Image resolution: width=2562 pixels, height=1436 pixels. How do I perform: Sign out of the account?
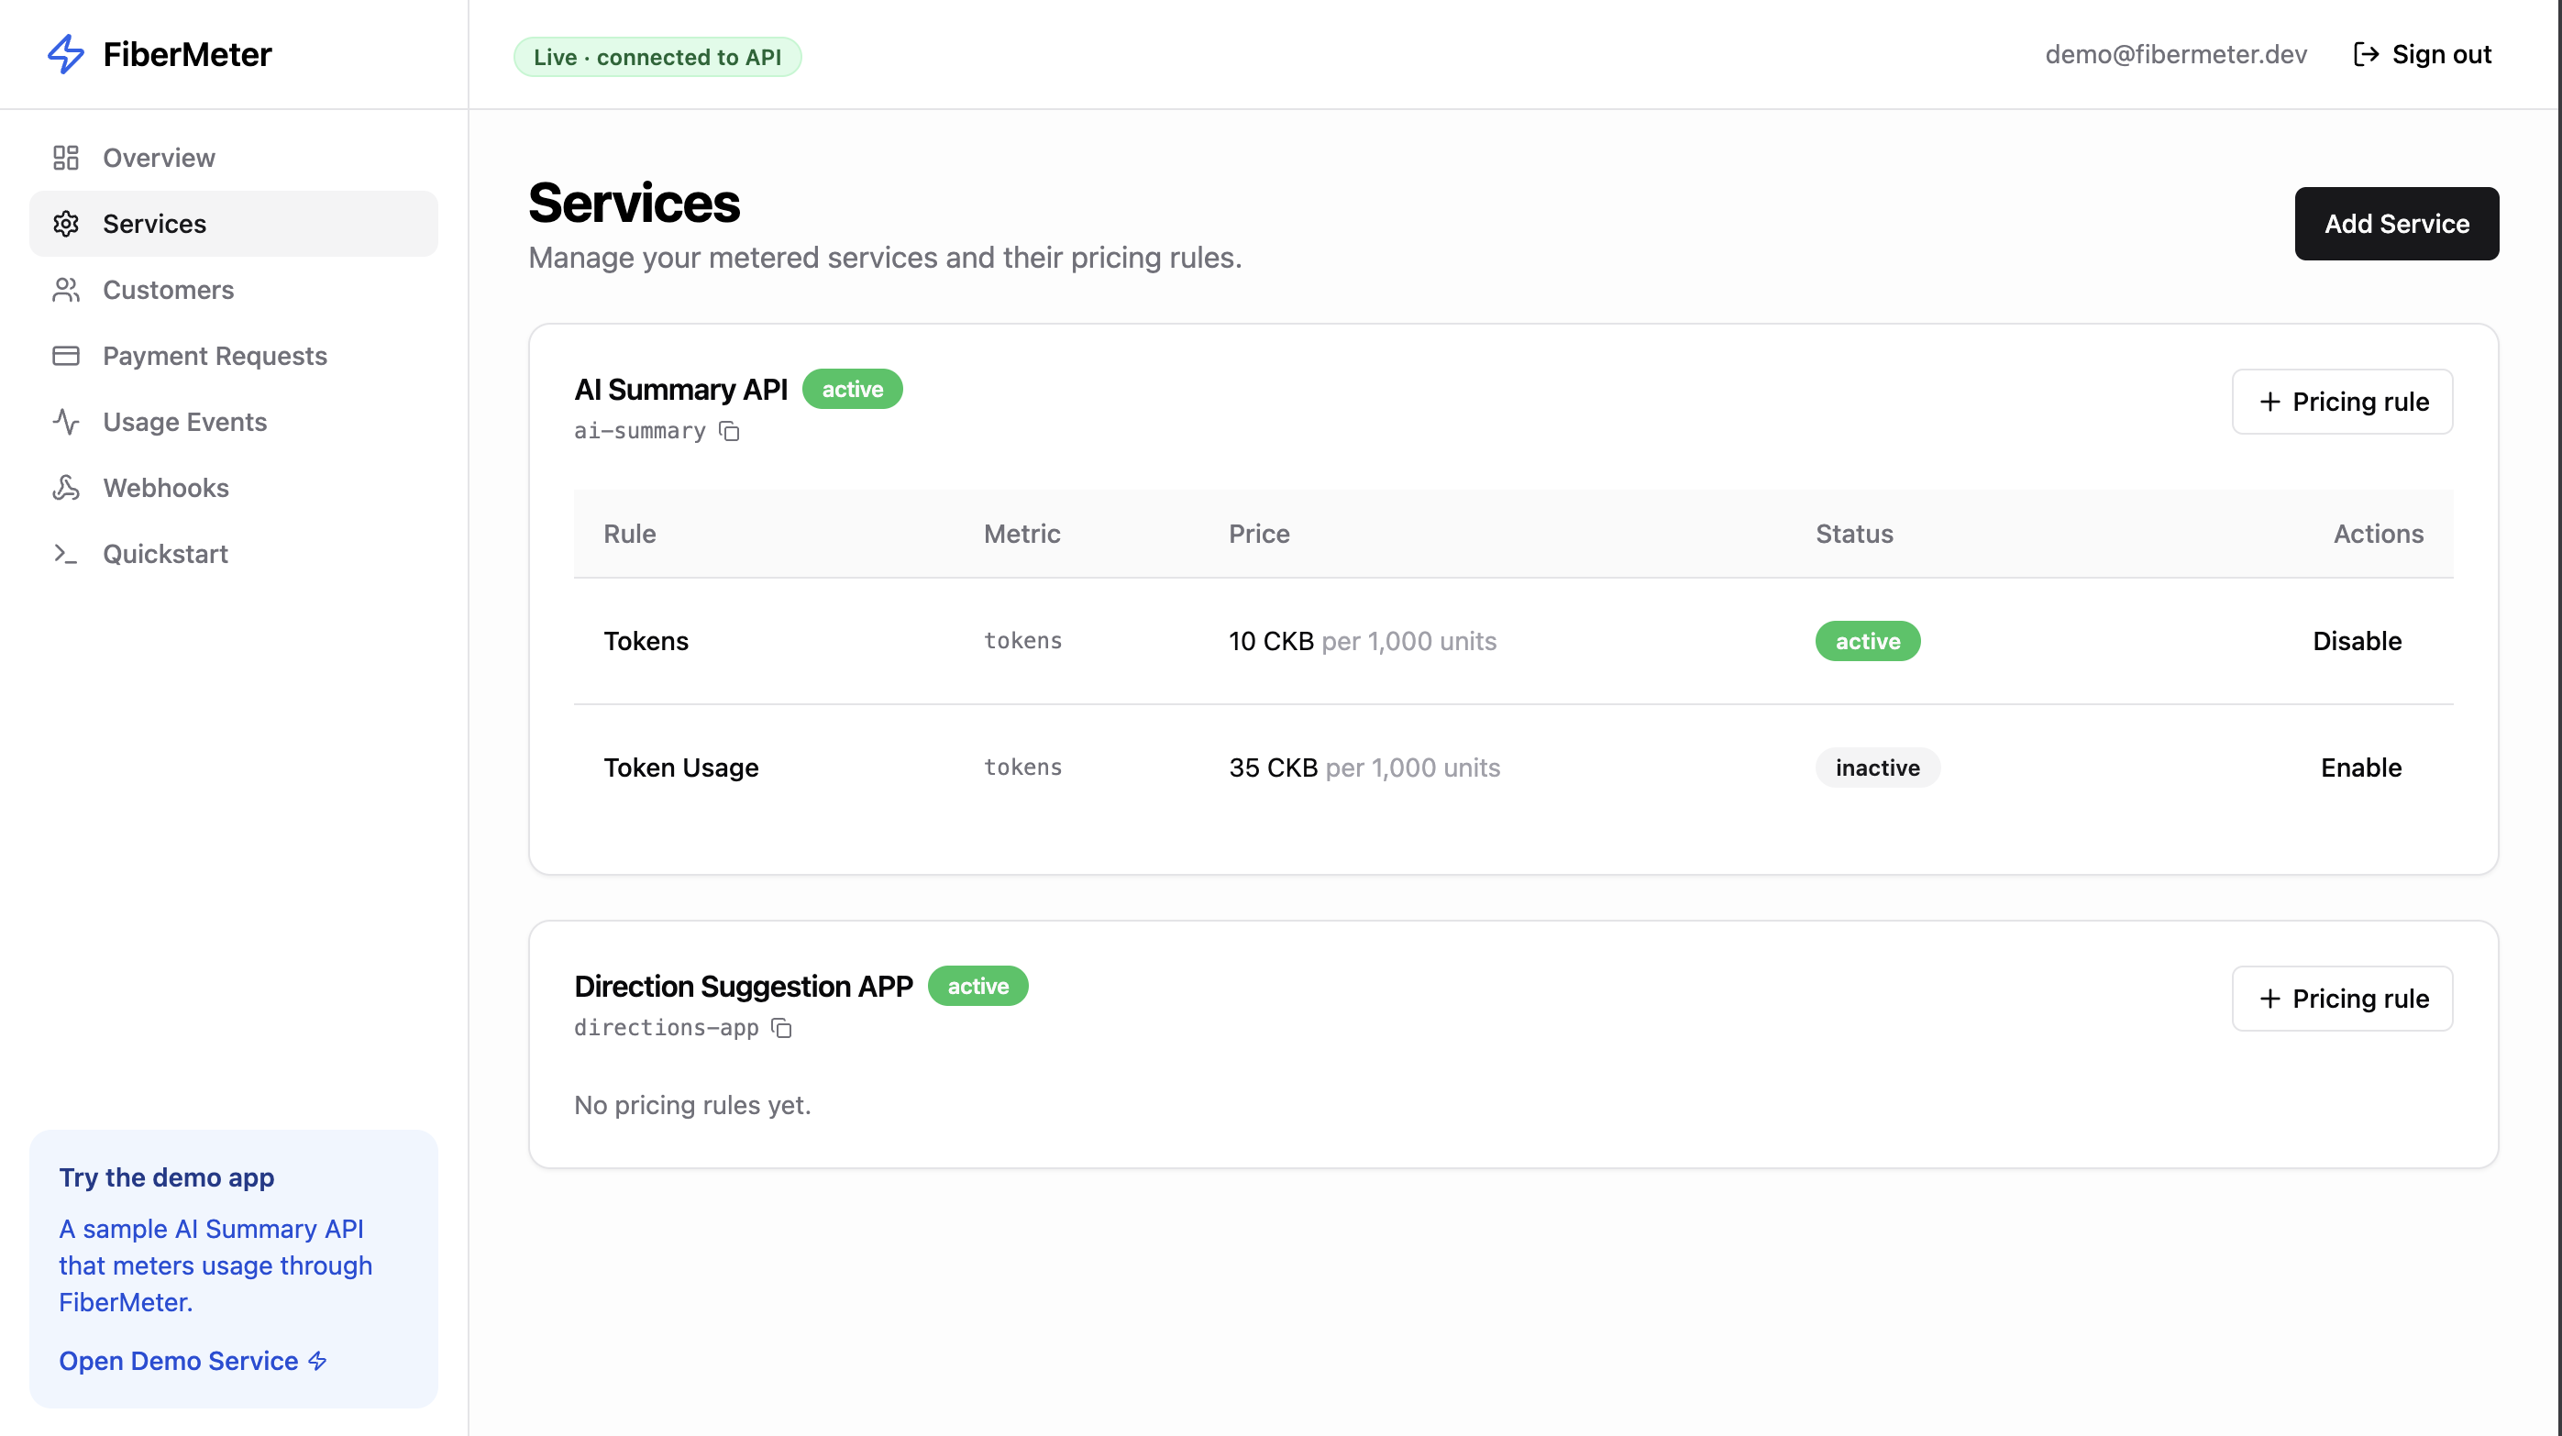pos(2422,54)
